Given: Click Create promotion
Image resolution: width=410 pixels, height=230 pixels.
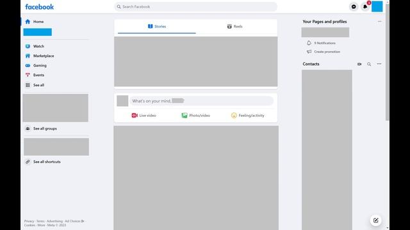Looking at the screenshot, I should [x=327, y=52].
